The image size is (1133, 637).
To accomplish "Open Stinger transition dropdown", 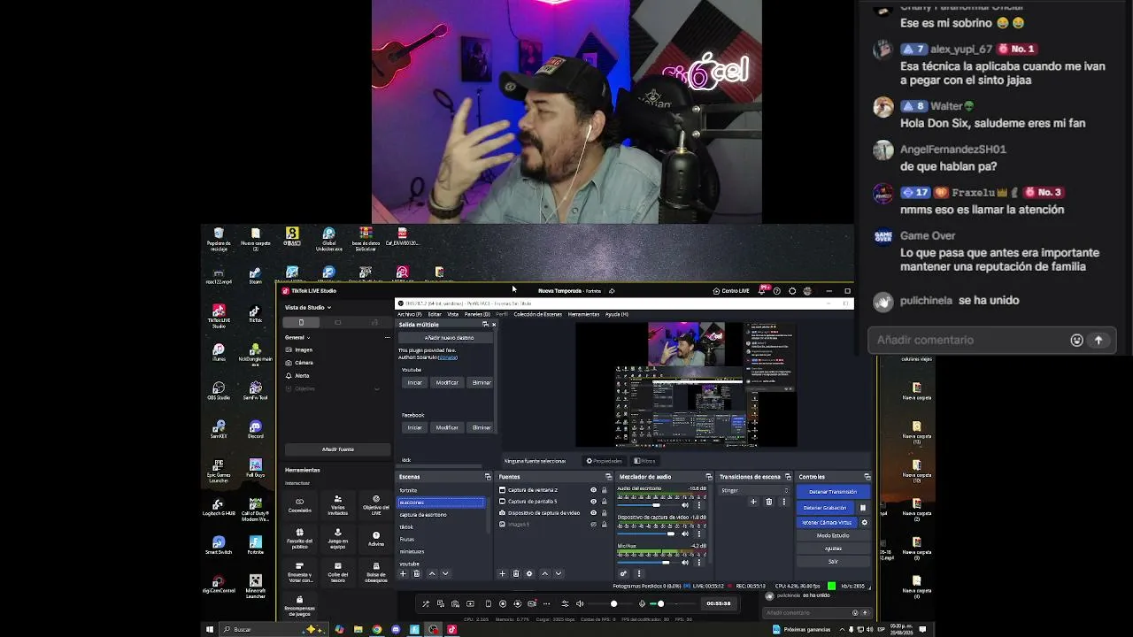I will pyautogui.click(x=756, y=490).
